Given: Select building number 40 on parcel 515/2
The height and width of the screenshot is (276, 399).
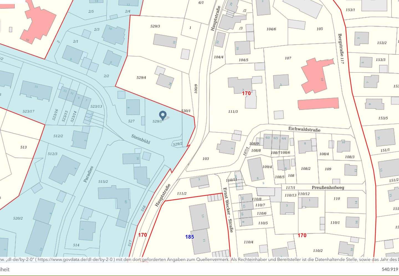Looking at the screenshot, I should tap(126, 202).
